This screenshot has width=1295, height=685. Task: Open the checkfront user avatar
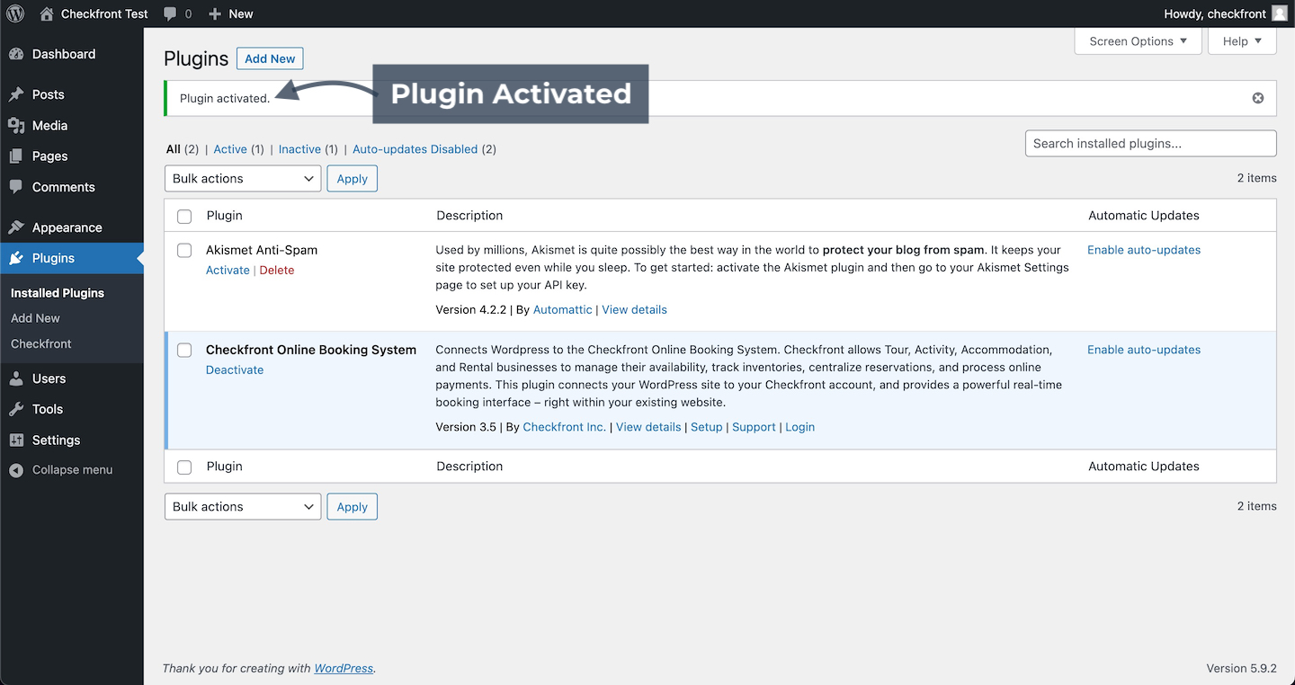(x=1280, y=13)
